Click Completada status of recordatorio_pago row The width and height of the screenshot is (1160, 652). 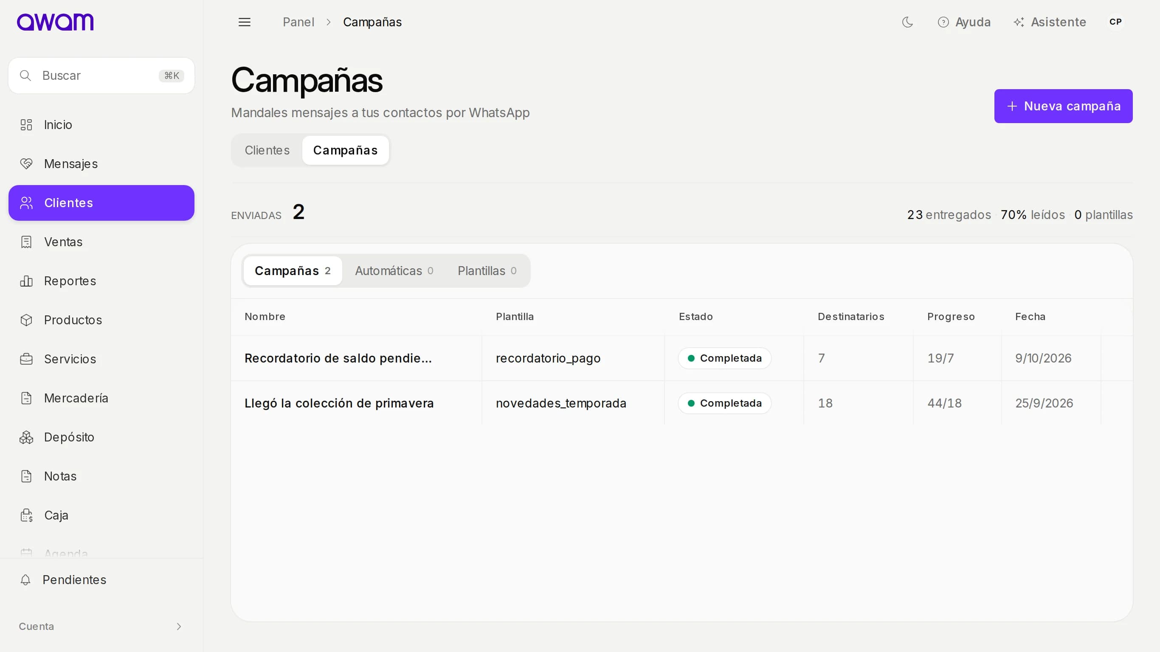tap(724, 358)
